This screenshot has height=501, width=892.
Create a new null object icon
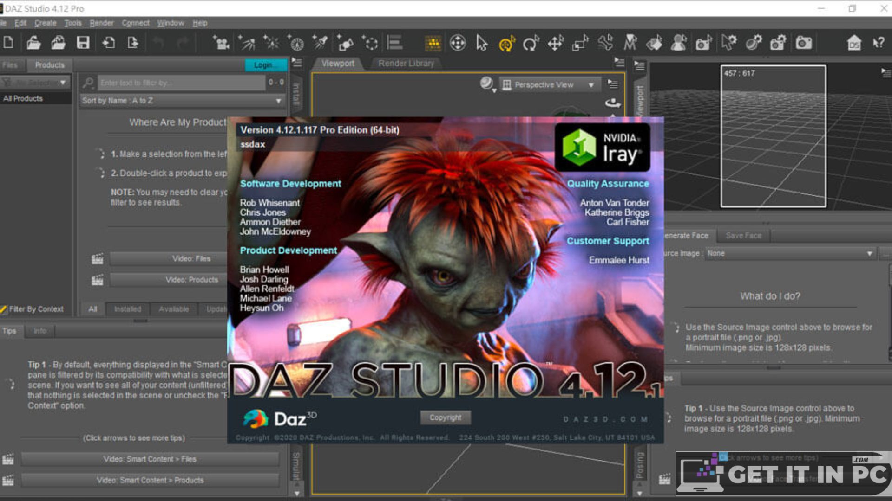[370, 43]
